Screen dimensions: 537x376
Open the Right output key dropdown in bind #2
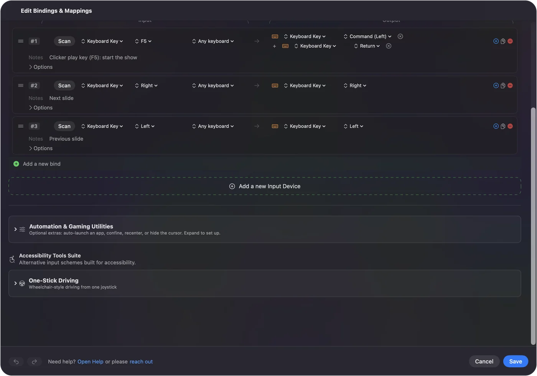tap(355, 85)
